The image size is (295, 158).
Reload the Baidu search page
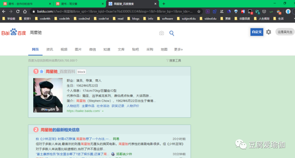18,11
